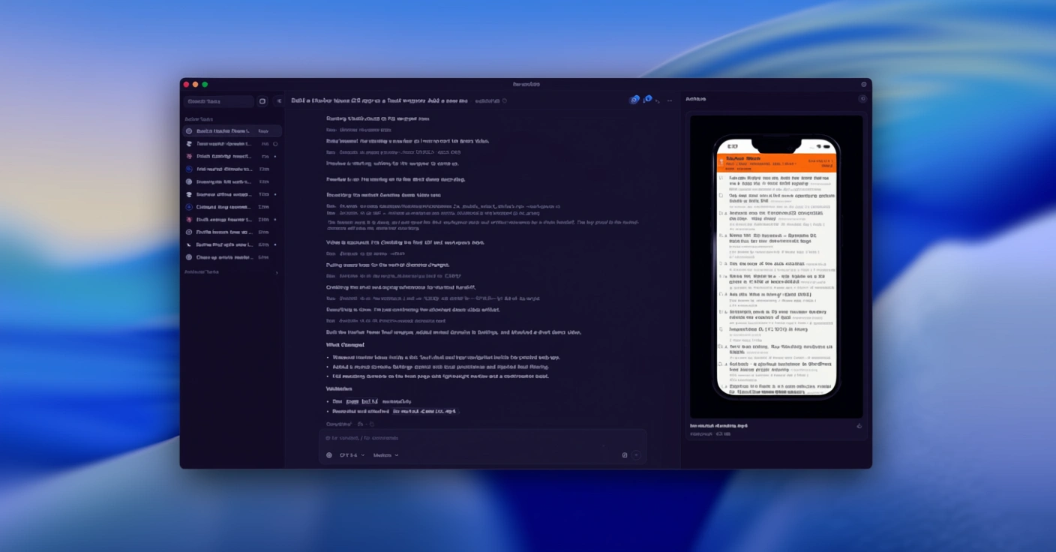Open the attached .mp4 file chip in the response
This screenshot has width=1056, height=552.
click(424, 412)
